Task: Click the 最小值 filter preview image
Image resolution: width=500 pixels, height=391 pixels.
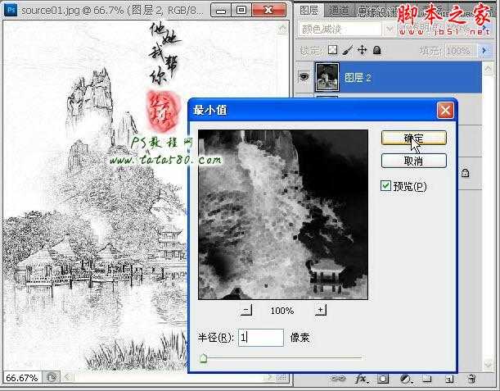Action: (x=283, y=214)
